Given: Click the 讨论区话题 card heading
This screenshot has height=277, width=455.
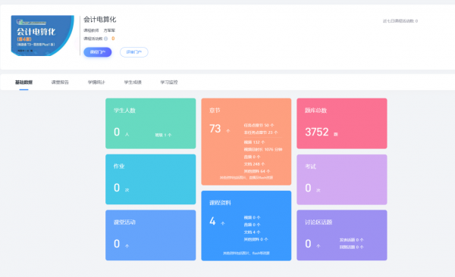Looking at the screenshot, I should [318, 223].
